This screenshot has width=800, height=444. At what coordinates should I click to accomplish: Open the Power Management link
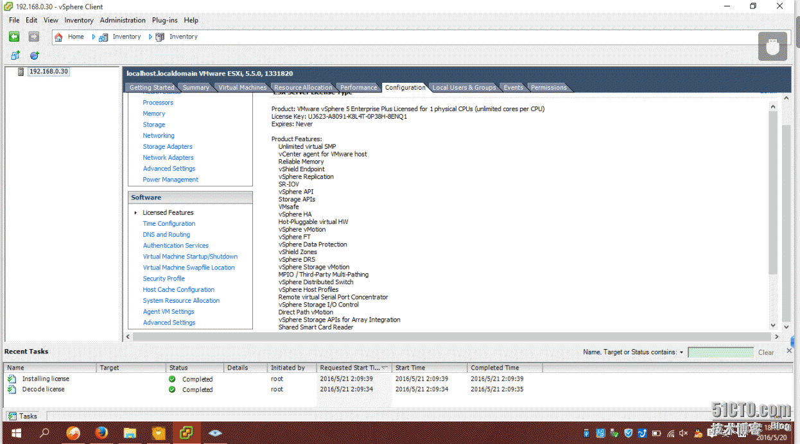tap(171, 180)
